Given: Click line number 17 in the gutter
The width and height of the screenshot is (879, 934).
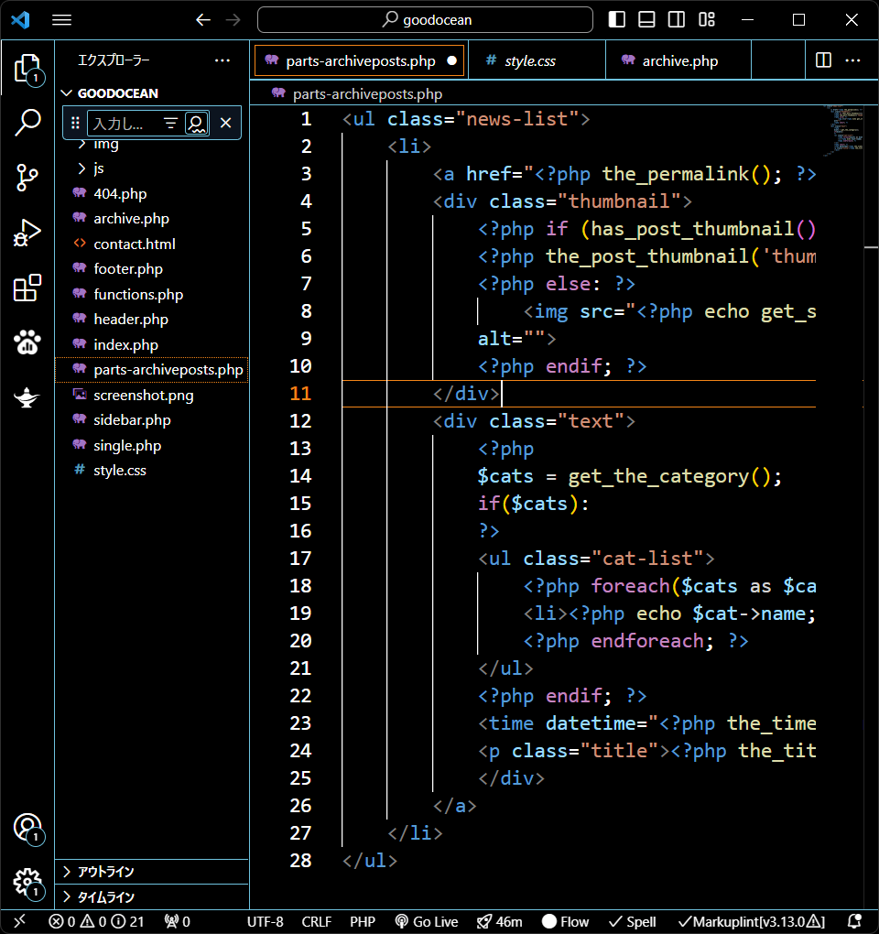Looking at the screenshot, I should (x=300, y=559).
